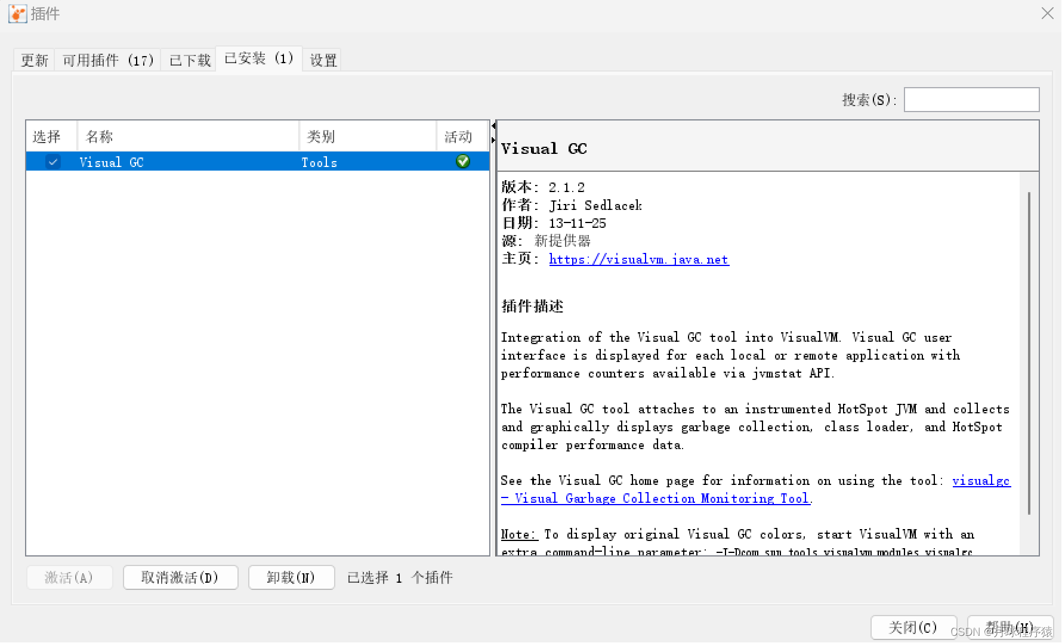This screenshot has height=643, width=1062.
Task: Sort the plugin list by 名称 column header
Action: click(x=188, y=137)
